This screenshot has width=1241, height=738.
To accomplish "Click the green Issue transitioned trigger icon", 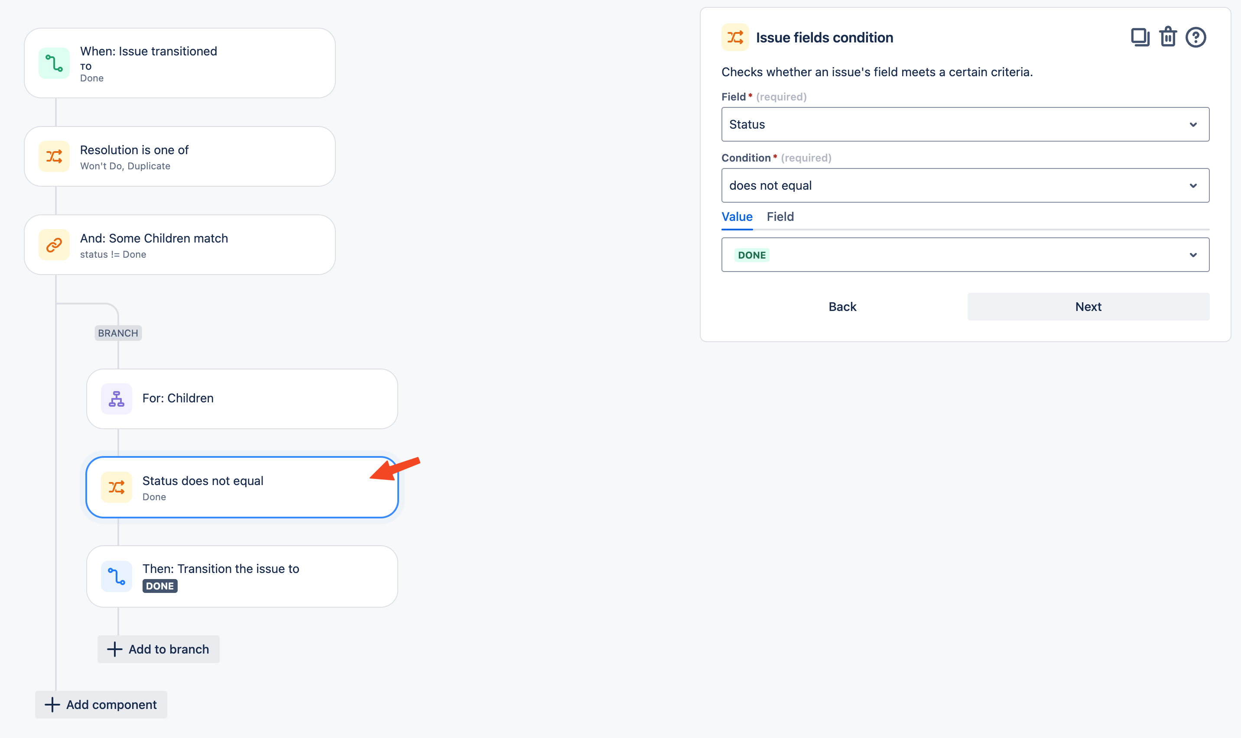I will tap(54, 64).
